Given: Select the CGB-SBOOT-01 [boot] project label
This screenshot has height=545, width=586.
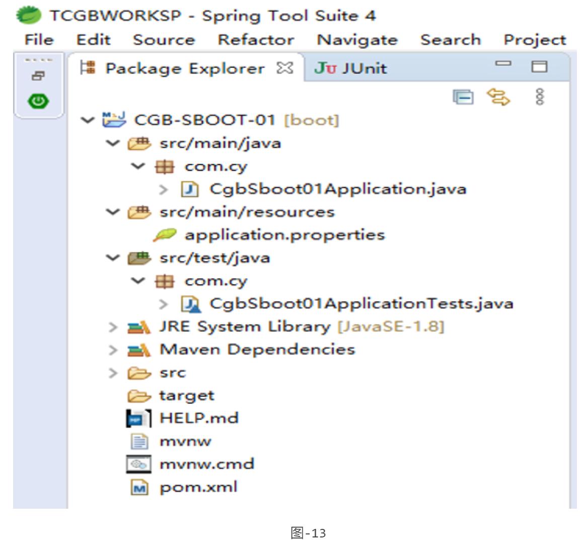Looking at the screenshot, I should click(237, 120).
